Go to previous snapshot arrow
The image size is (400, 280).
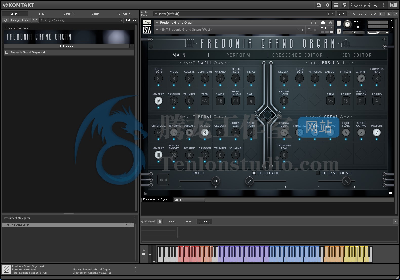298,30
